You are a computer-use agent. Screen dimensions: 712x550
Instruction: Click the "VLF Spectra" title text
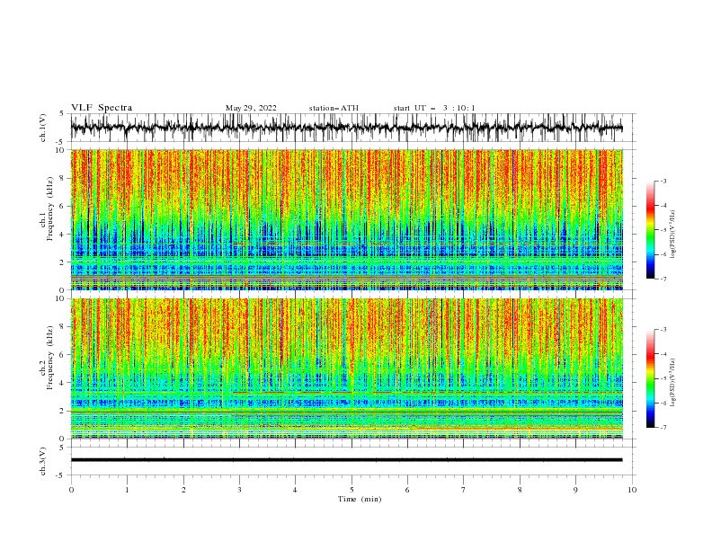102,108
